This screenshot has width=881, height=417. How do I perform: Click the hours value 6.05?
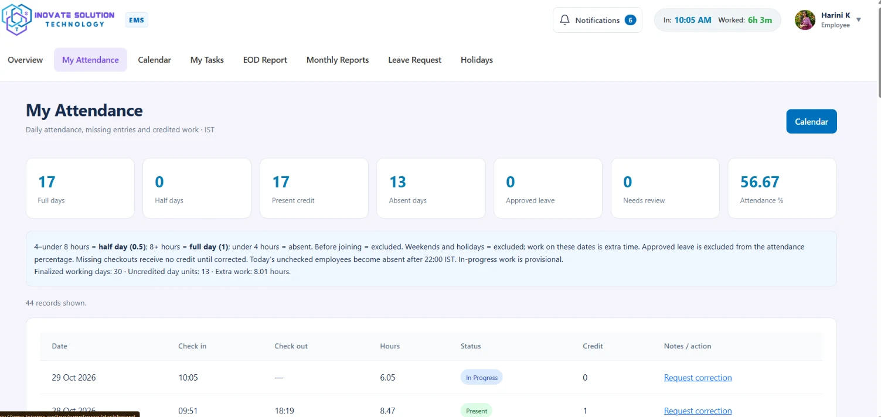tap(387, 378)
